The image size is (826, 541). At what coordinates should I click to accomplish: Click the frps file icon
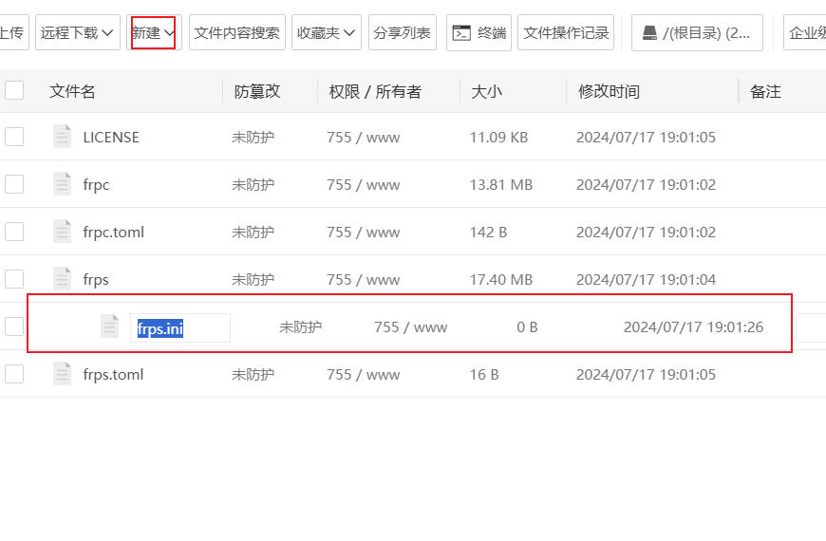pos(62,279)
